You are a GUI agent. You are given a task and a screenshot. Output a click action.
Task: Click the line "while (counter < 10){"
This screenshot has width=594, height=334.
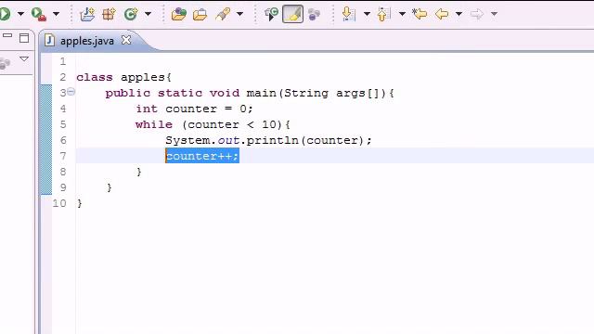pos(213,124)
